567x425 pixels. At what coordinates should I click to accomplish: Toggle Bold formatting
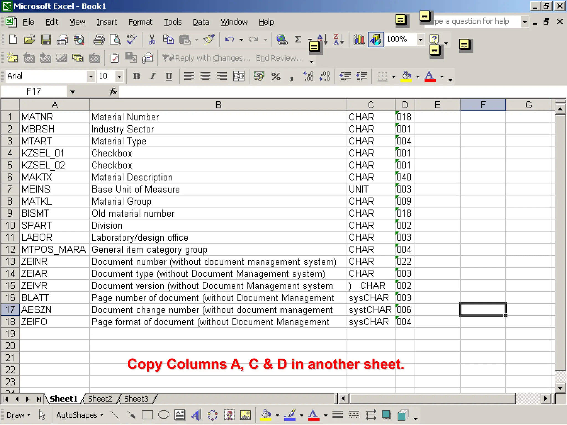[x=136, y=76]
